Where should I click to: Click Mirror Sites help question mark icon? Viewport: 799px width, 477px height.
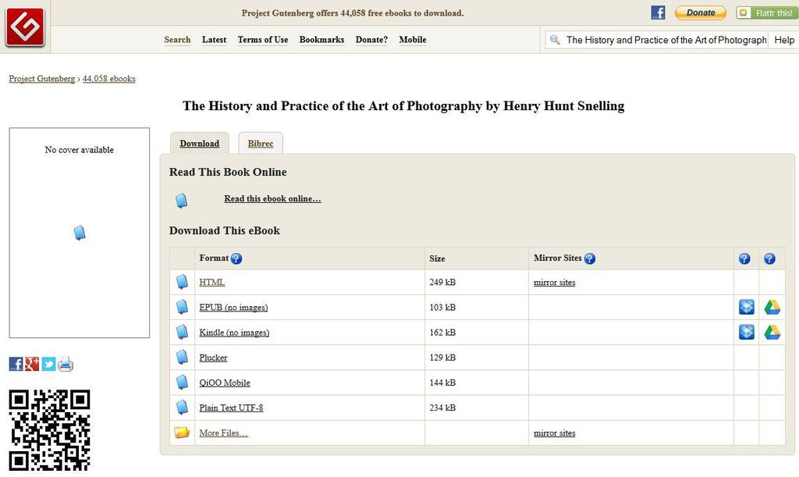[x=590, y=258]
